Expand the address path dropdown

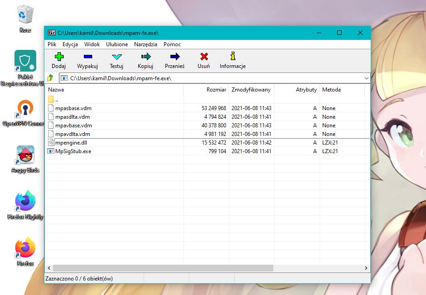(x=366, y=78)
